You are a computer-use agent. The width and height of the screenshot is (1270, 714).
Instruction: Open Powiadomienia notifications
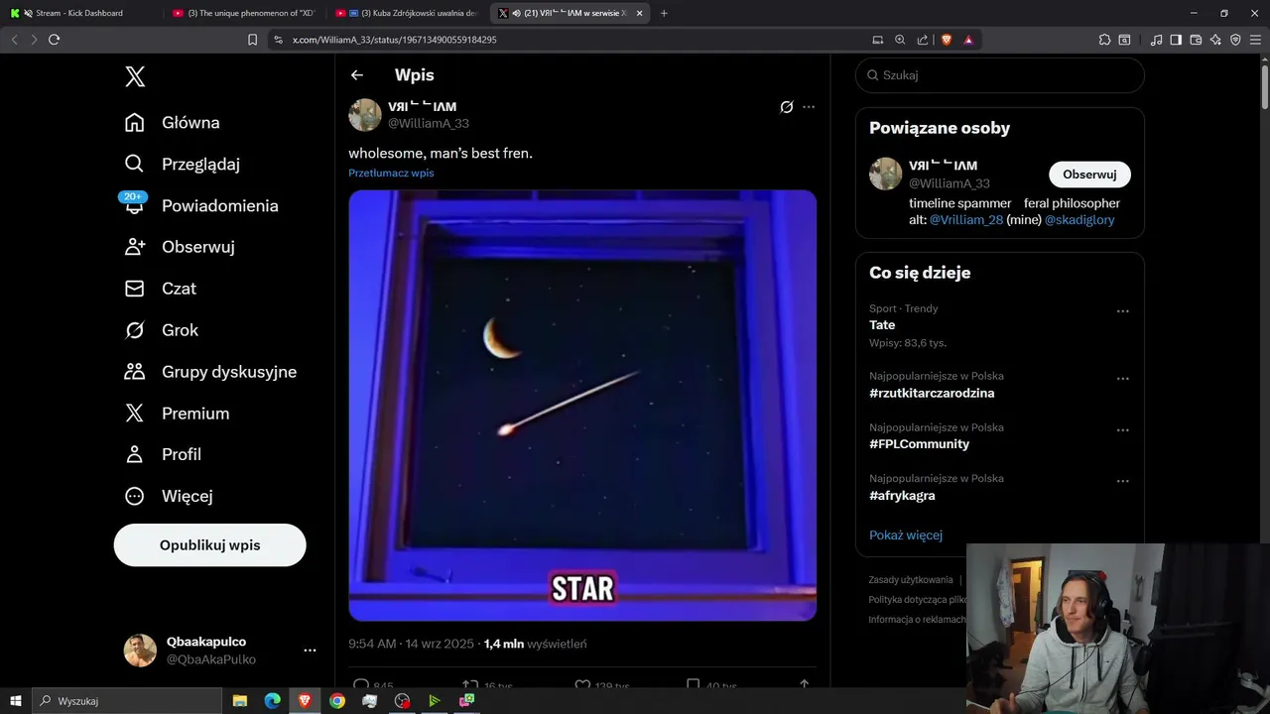[x=200, y=206]
